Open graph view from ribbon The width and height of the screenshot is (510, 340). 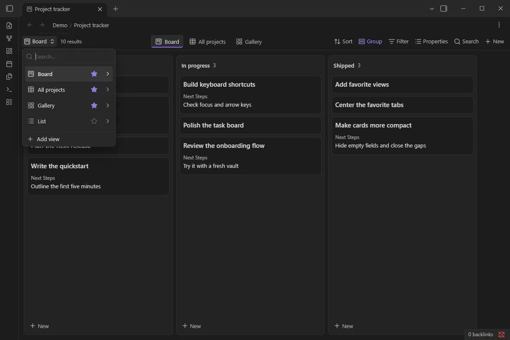pyautogui.click(x=9, y=38)
